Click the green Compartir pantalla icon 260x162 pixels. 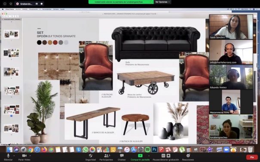coord(140,156)
